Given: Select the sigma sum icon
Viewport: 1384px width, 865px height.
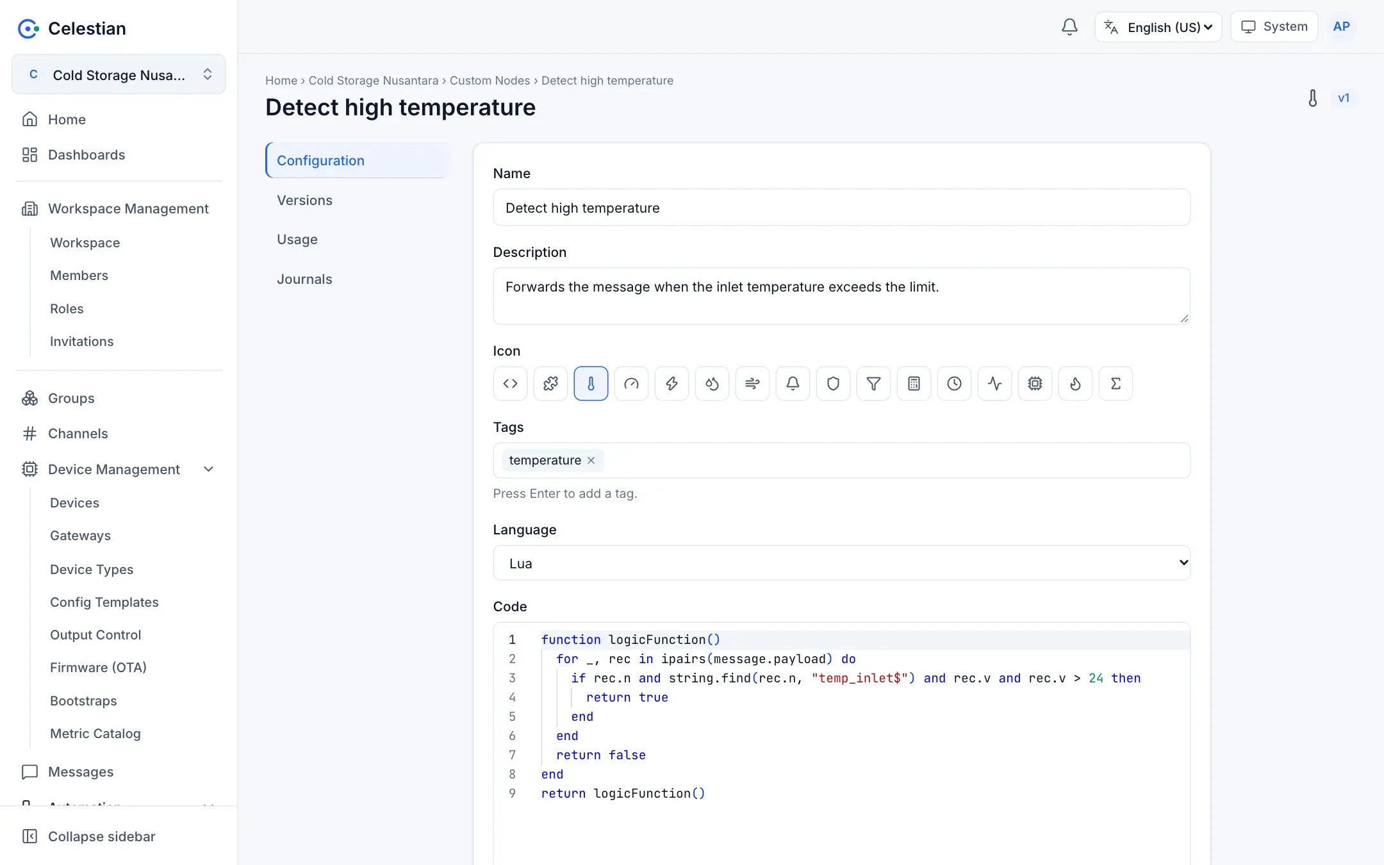Looking at the screenshot, I should pos(1116,383).
